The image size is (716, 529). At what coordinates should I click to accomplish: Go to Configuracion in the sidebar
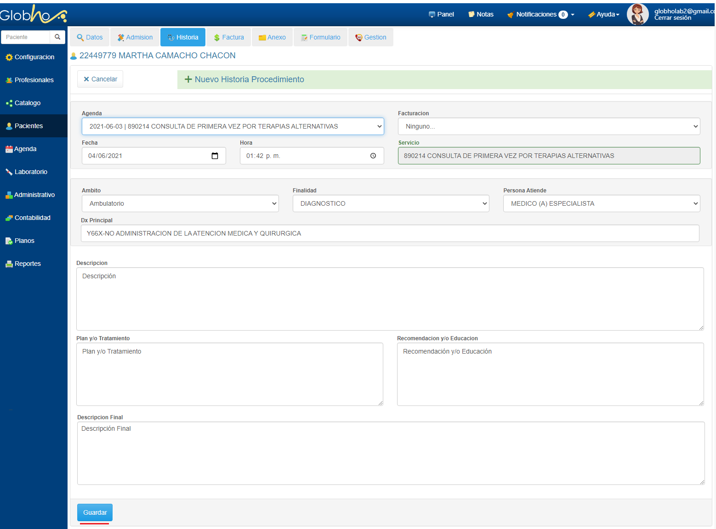coord(34,57)
